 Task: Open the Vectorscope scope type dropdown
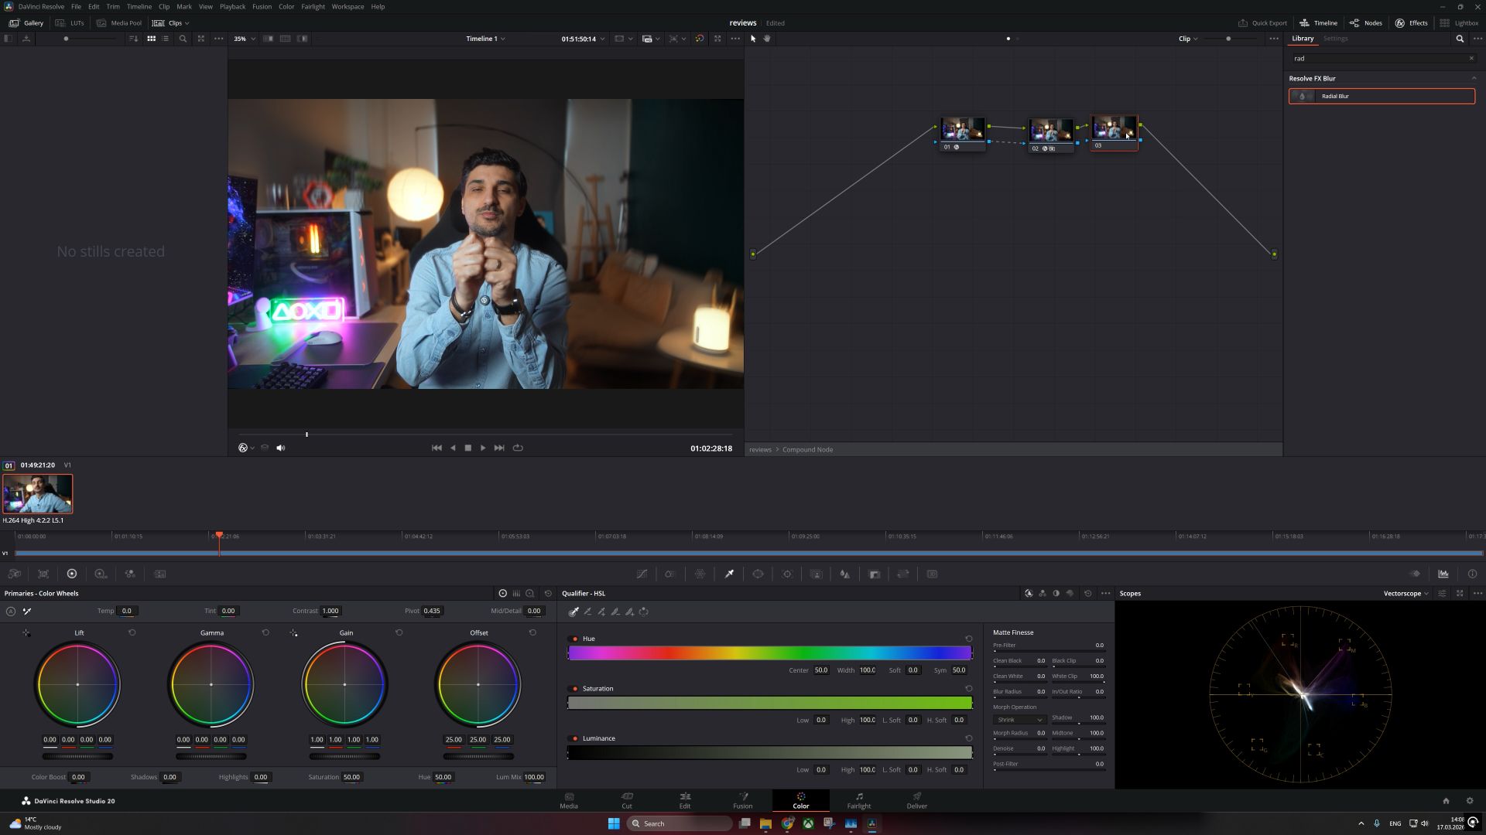point(1406,594)
